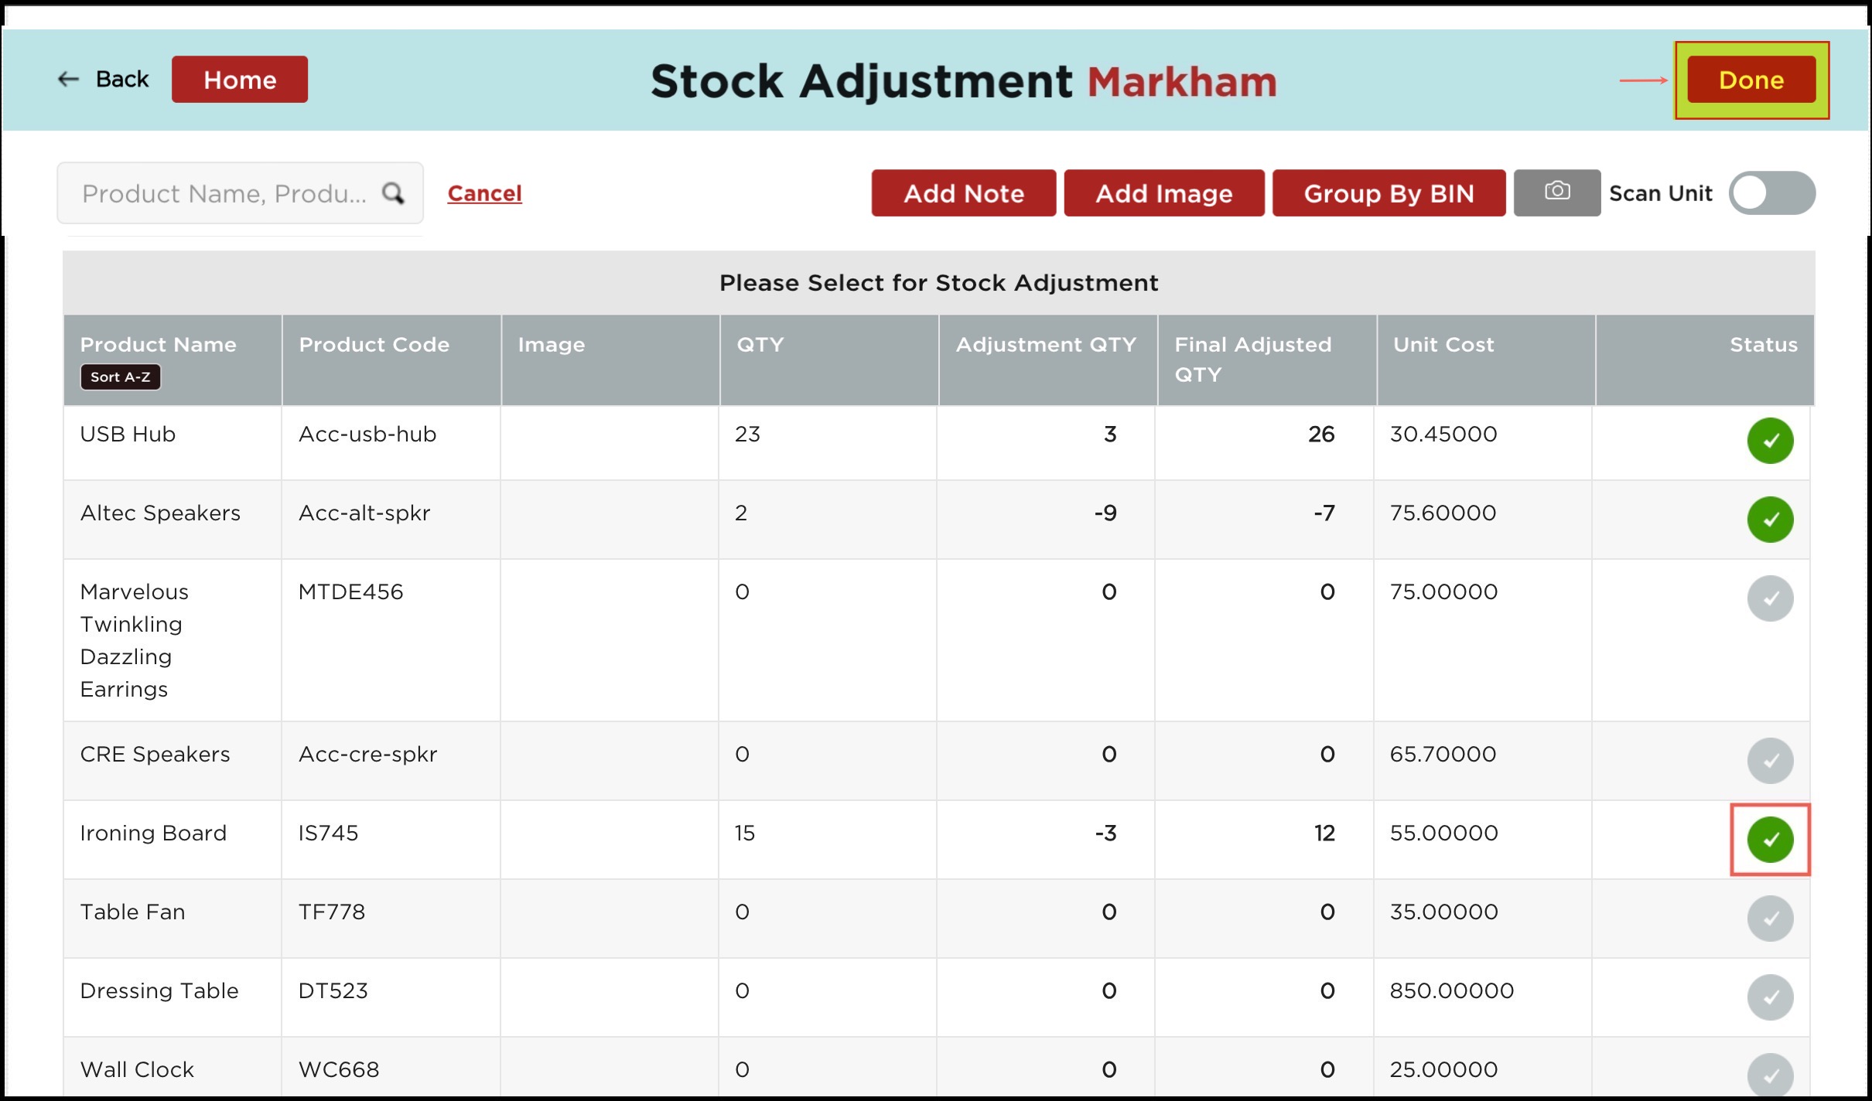Uncheck the Ironing Board green status checkmark

pos(1770,840)
